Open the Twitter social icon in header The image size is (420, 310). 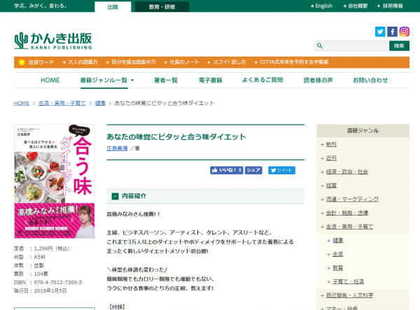click(x=380, y=31)
